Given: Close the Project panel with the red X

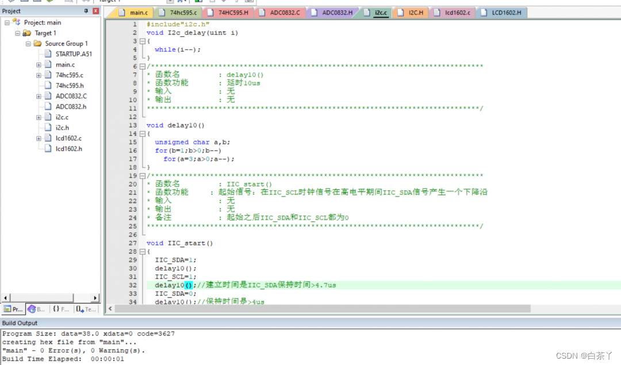Looking at the screenshot, I should point(95,11).
